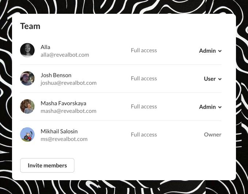The image size is (248, 194).
Task: Select the alla@revealbot.com email
Action: coord(65,55)
